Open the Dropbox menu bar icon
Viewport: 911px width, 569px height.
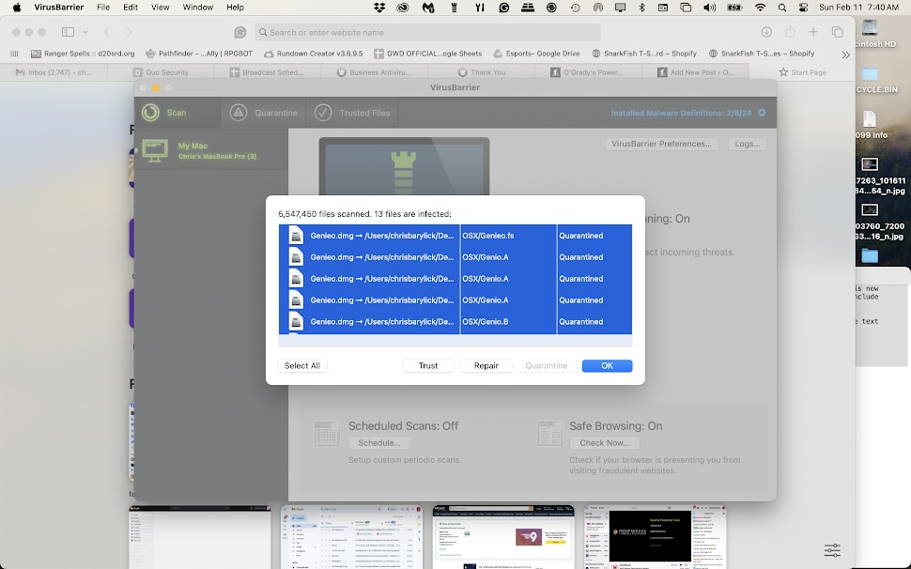click(x=379, y=8)
